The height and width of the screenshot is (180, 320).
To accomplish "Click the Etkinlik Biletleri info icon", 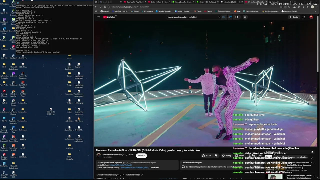I will [x=142, y=175].
